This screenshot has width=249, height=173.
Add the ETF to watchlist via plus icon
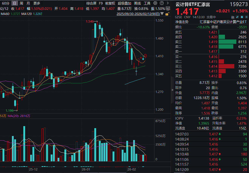pos(246,16)
